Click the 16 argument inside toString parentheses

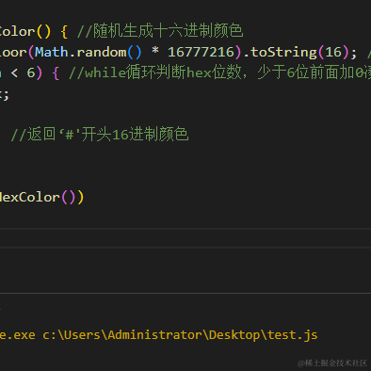(333, 52)
